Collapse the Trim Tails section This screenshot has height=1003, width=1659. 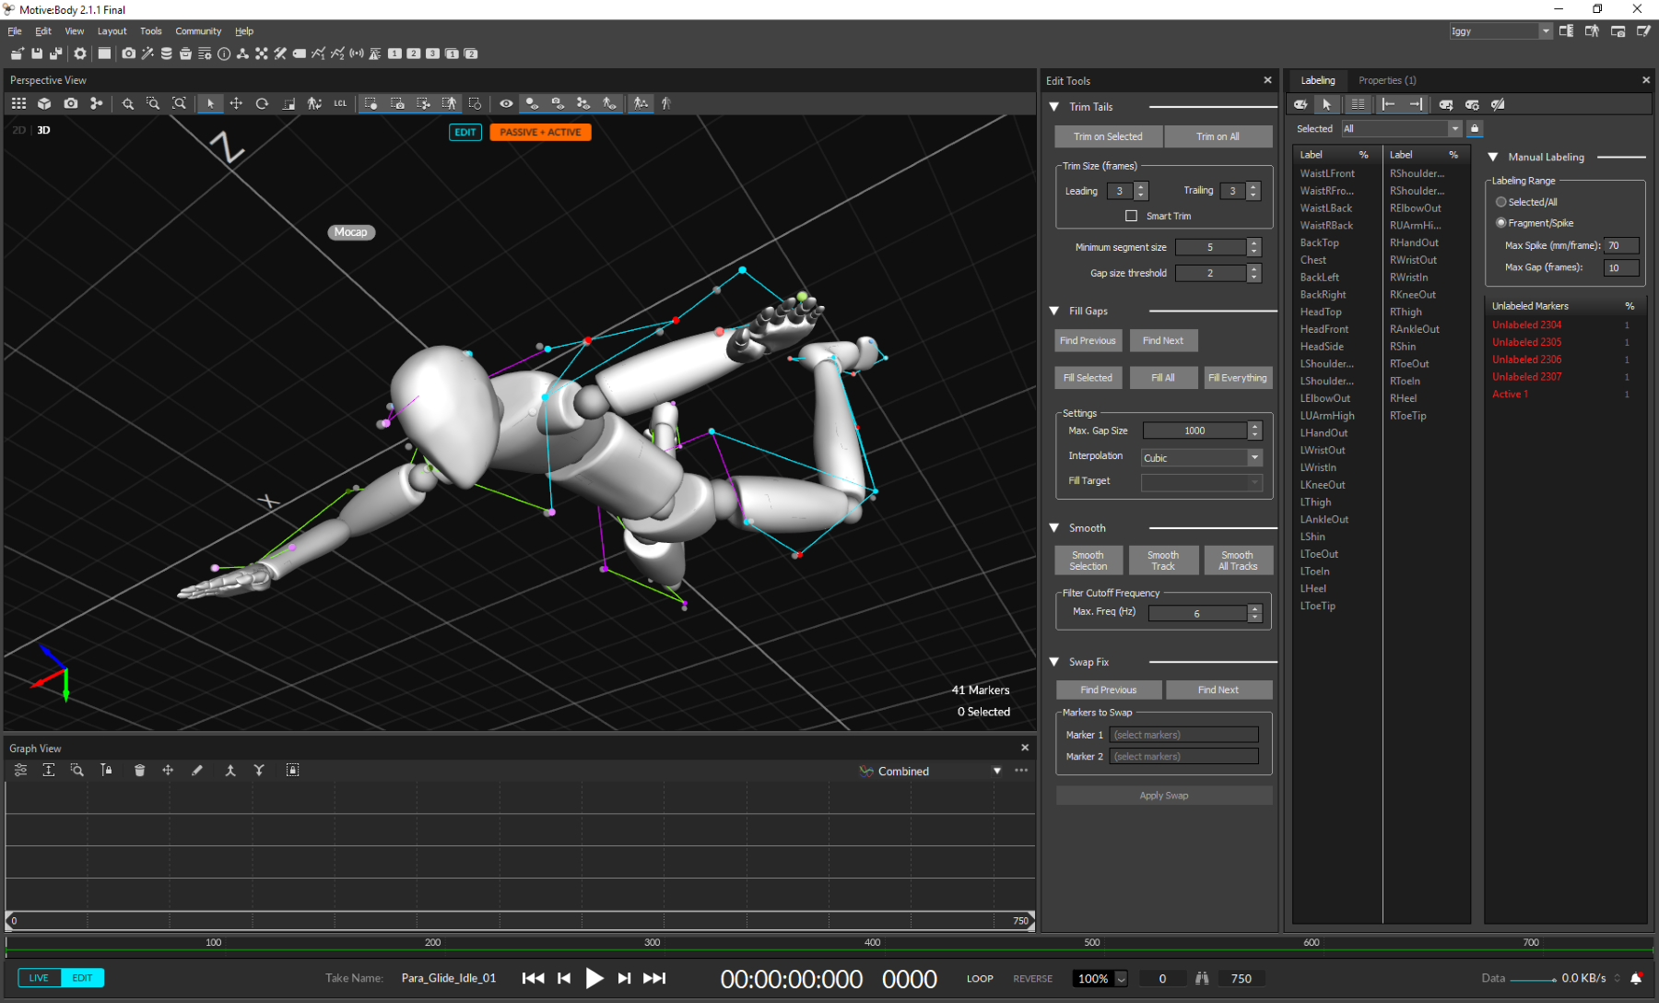(1054, 107)
